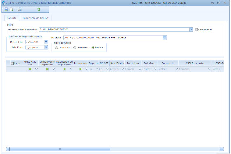The height and width of the screenshot is (154, 231).
Task: Select the Com Anexo radio button
Action: tap(56, 47)
